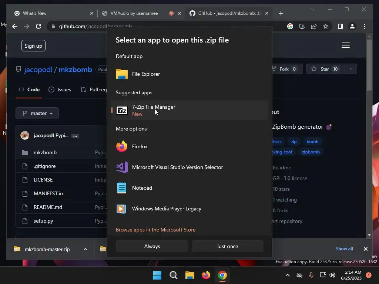The width and height of the screenshot is (379, 284).
Task: Toggle the Chrome side panel
Action: (341, 26)
